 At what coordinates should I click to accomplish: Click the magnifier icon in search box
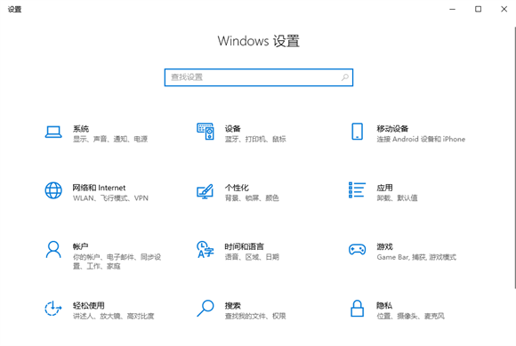(x=344, y=77)
